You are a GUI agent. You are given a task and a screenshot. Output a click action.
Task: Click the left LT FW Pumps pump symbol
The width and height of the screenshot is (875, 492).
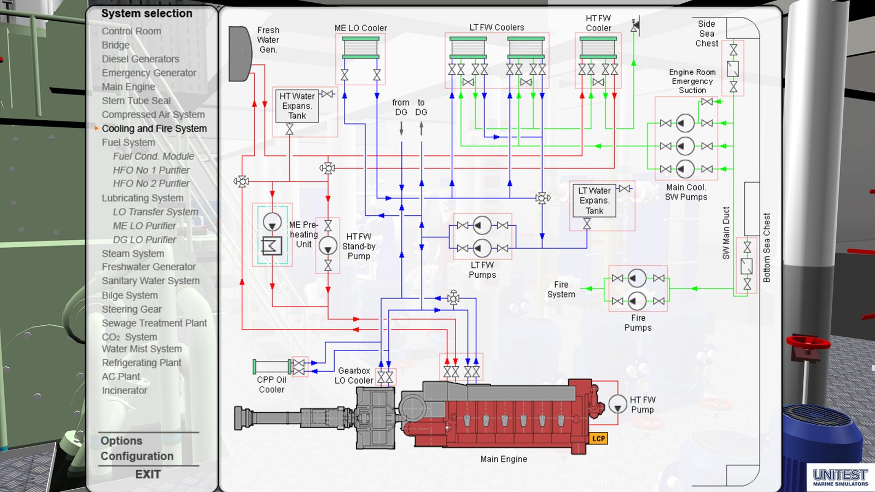click(x=481, y=224)
